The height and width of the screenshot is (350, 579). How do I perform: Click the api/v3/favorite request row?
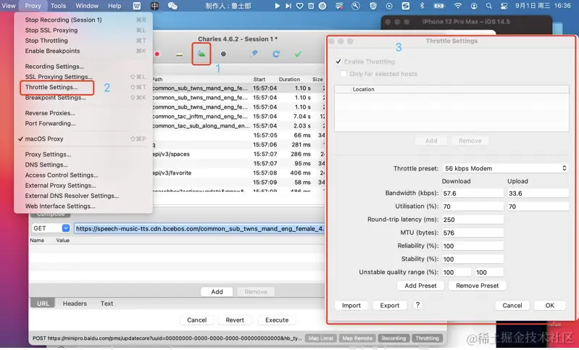point(238,172)
